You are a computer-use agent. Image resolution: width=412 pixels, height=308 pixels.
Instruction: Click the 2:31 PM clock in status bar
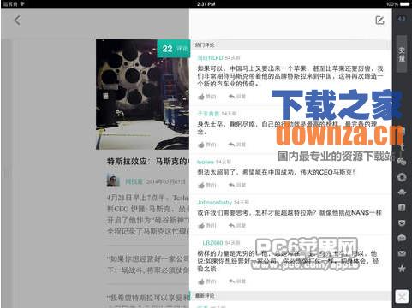tap(206, 4)
